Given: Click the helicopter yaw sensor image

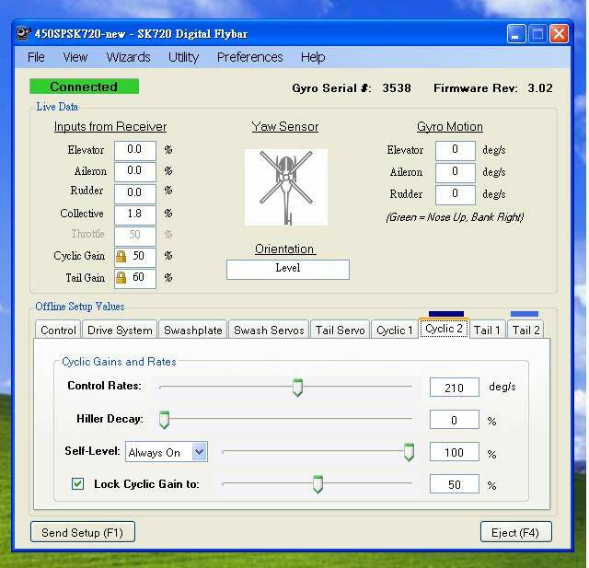Looking at the screenshot, I should click(x=285, y=187).
